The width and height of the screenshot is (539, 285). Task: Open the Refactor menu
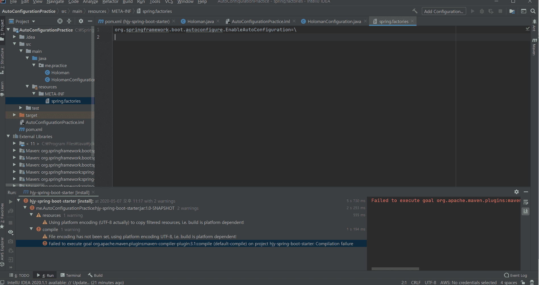pos(111,2)
